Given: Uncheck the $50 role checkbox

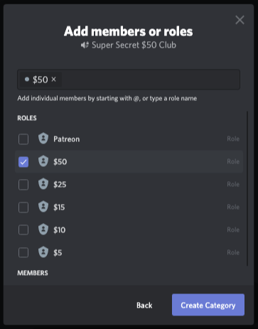Looking at the screenshot, I should [x=23, y=162].
